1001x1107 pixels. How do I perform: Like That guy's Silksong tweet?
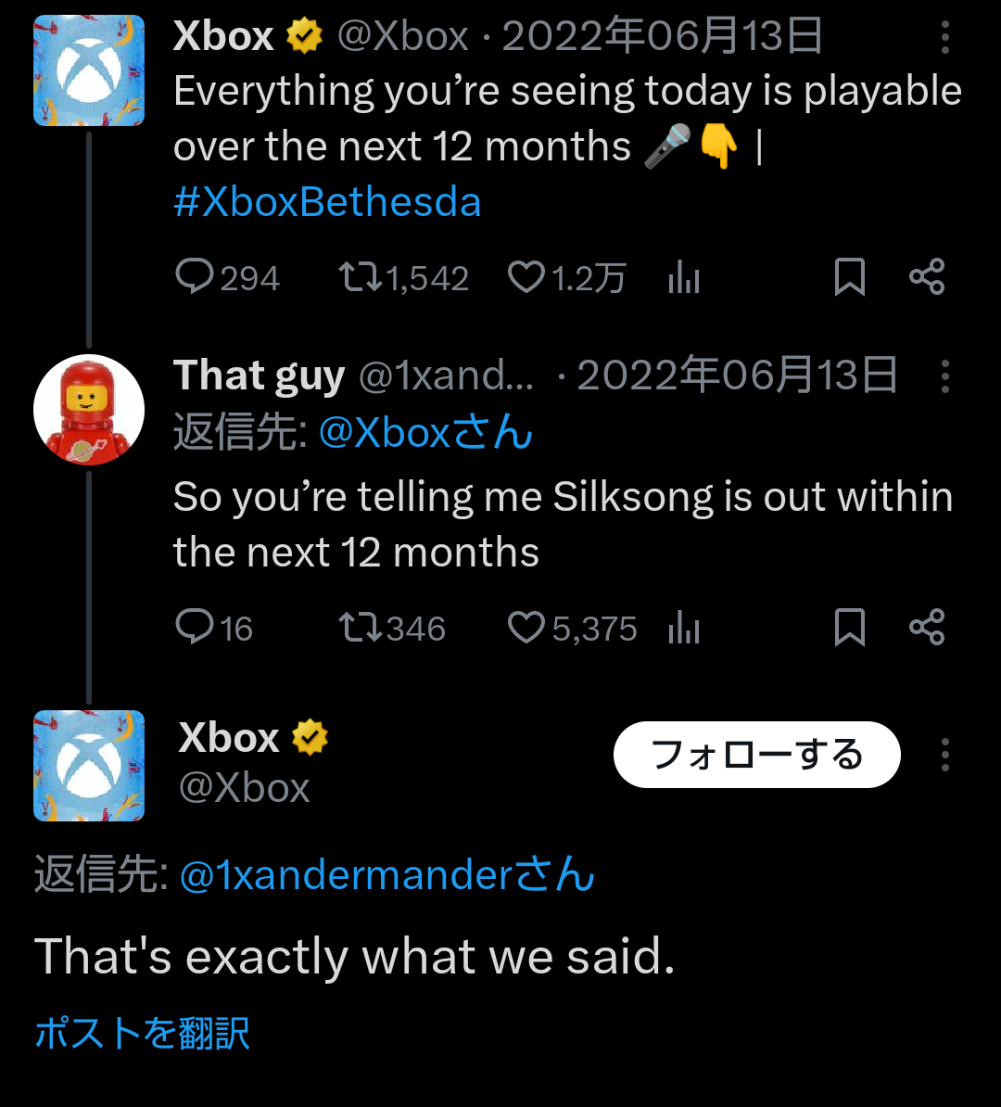(526, 628)
